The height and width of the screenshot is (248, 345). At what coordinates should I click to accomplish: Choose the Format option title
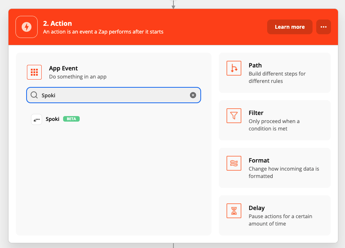tap(259, 160)
